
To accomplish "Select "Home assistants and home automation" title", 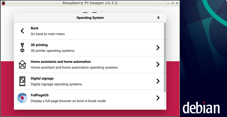I will [x=61, y=62].
